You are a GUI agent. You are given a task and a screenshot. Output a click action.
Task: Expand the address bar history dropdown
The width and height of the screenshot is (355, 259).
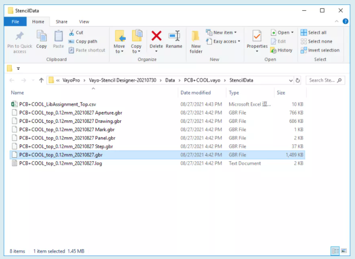pyautogui.click(x=291, y=80)
